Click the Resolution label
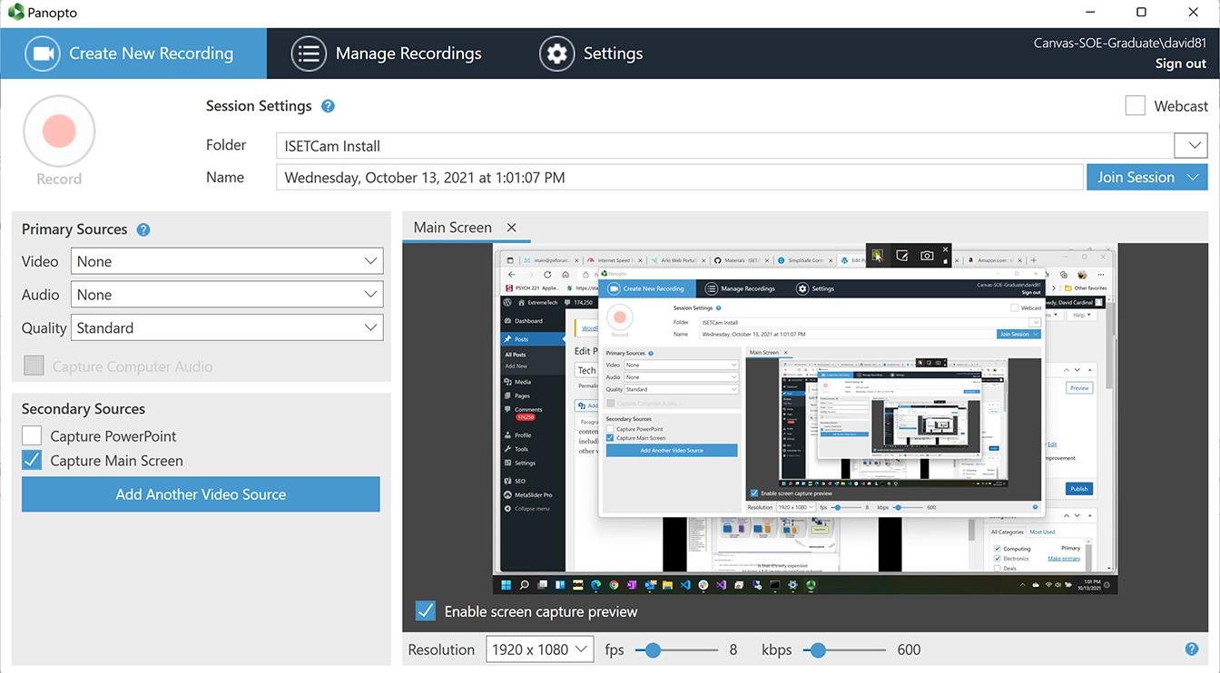This screenshot has height=673, width=1220. (441, 649)
